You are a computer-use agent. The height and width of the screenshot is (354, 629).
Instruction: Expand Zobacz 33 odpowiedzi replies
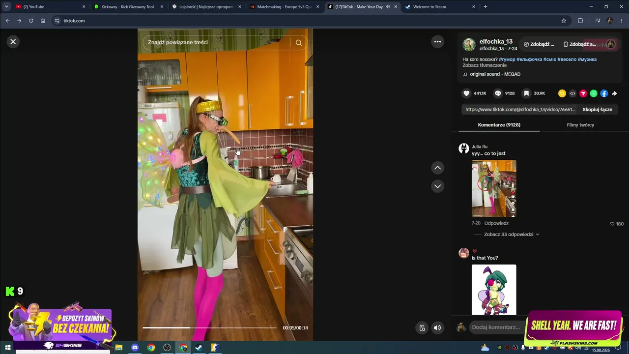[512, 235]
